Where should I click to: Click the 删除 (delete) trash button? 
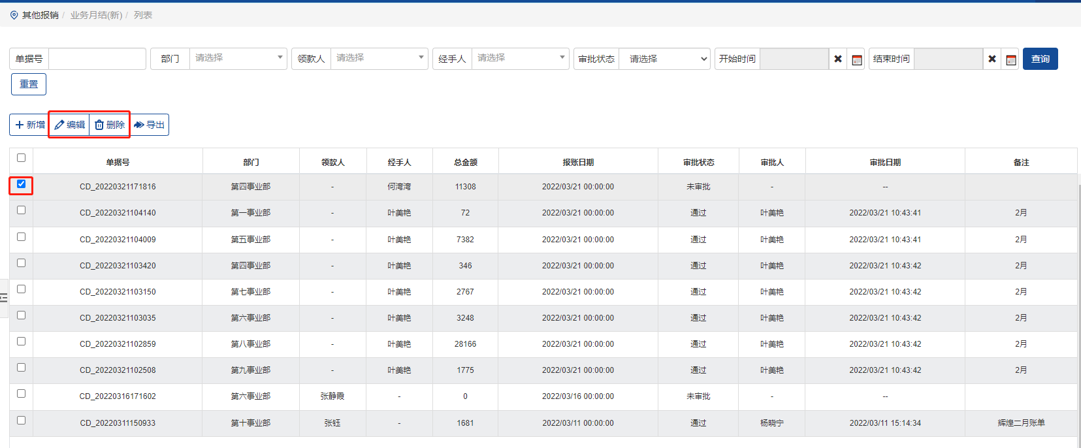click(110, 125)
